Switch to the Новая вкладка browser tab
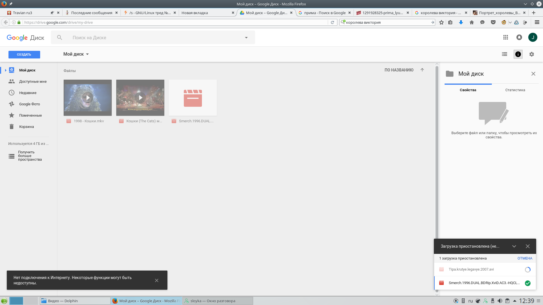Image resolution: width=543 pixels, height=305 pixels. [x=208, y=13]
